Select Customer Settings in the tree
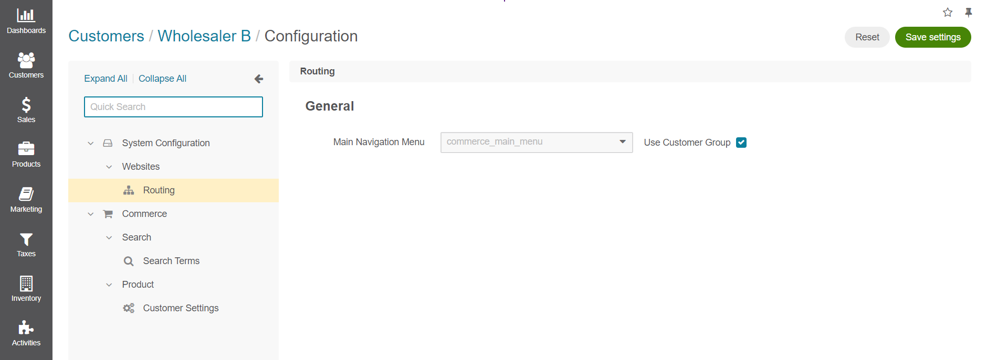This screenshot has width=987, height=360. [x=181, y=308]
